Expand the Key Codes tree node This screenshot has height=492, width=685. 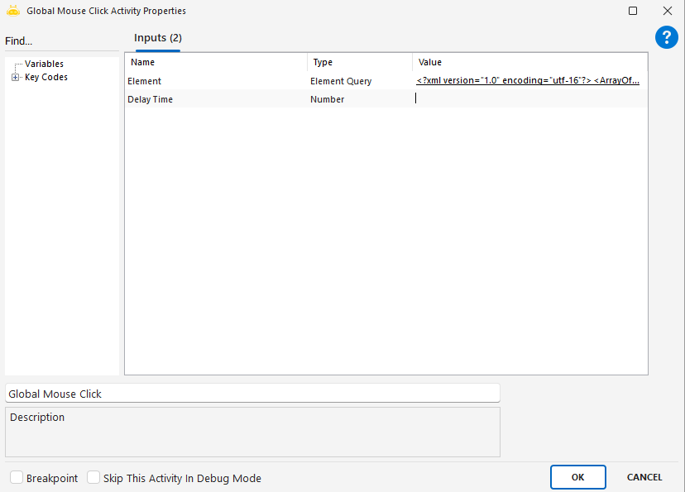(15, 78)
